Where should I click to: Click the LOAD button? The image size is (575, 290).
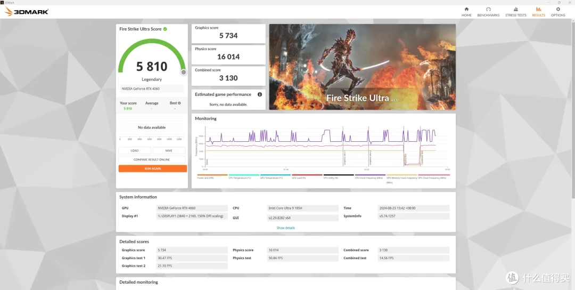point(135,150)
